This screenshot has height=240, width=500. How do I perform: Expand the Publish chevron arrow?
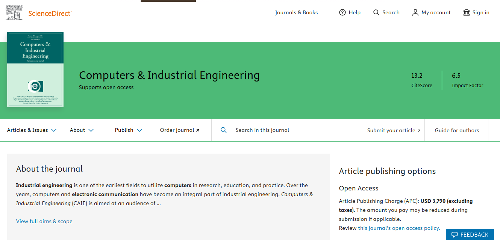(139, 130)
